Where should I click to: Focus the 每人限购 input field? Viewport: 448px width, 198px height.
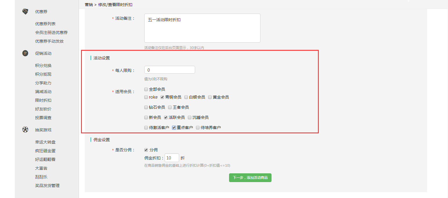click(x=170, y=70)
